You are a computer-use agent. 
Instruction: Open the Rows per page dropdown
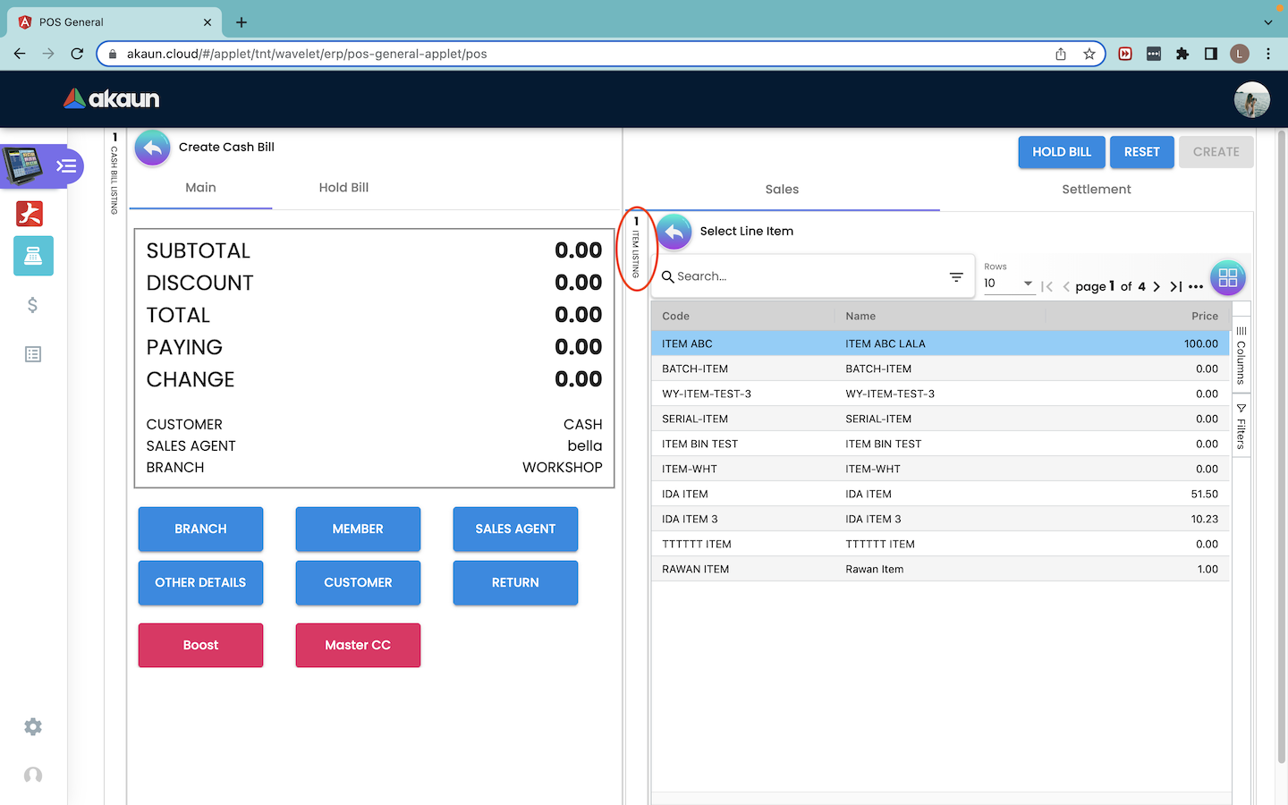point(1008,284)
